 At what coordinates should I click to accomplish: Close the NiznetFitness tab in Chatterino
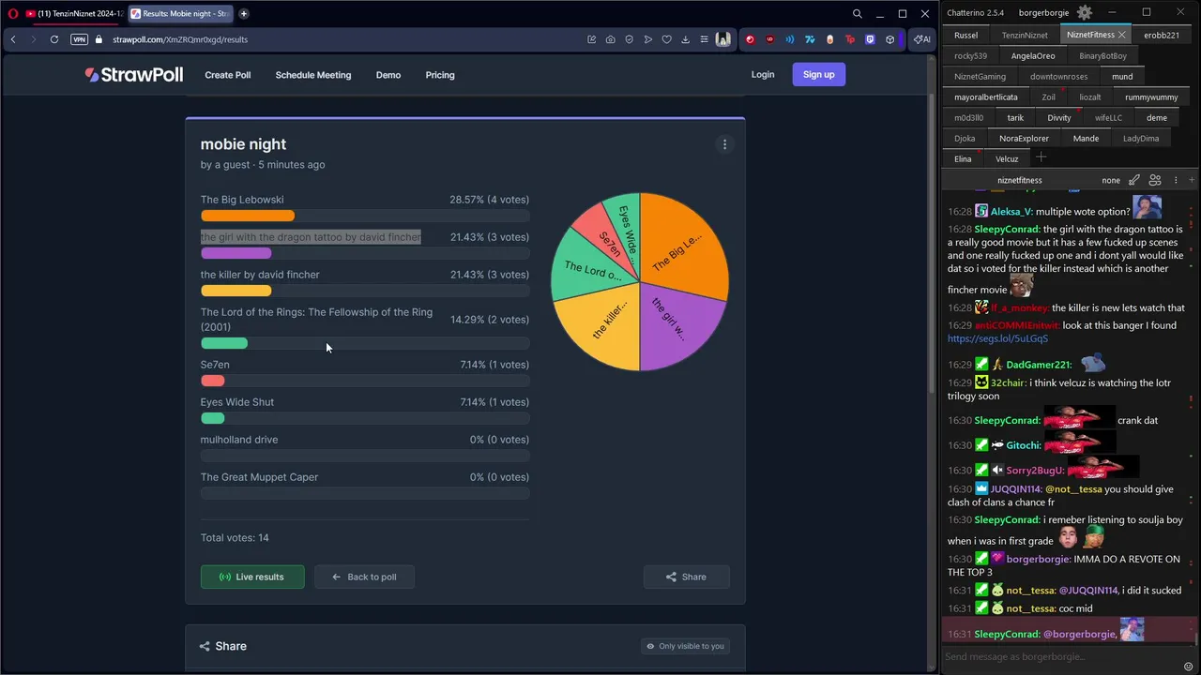pos(1121,35)
